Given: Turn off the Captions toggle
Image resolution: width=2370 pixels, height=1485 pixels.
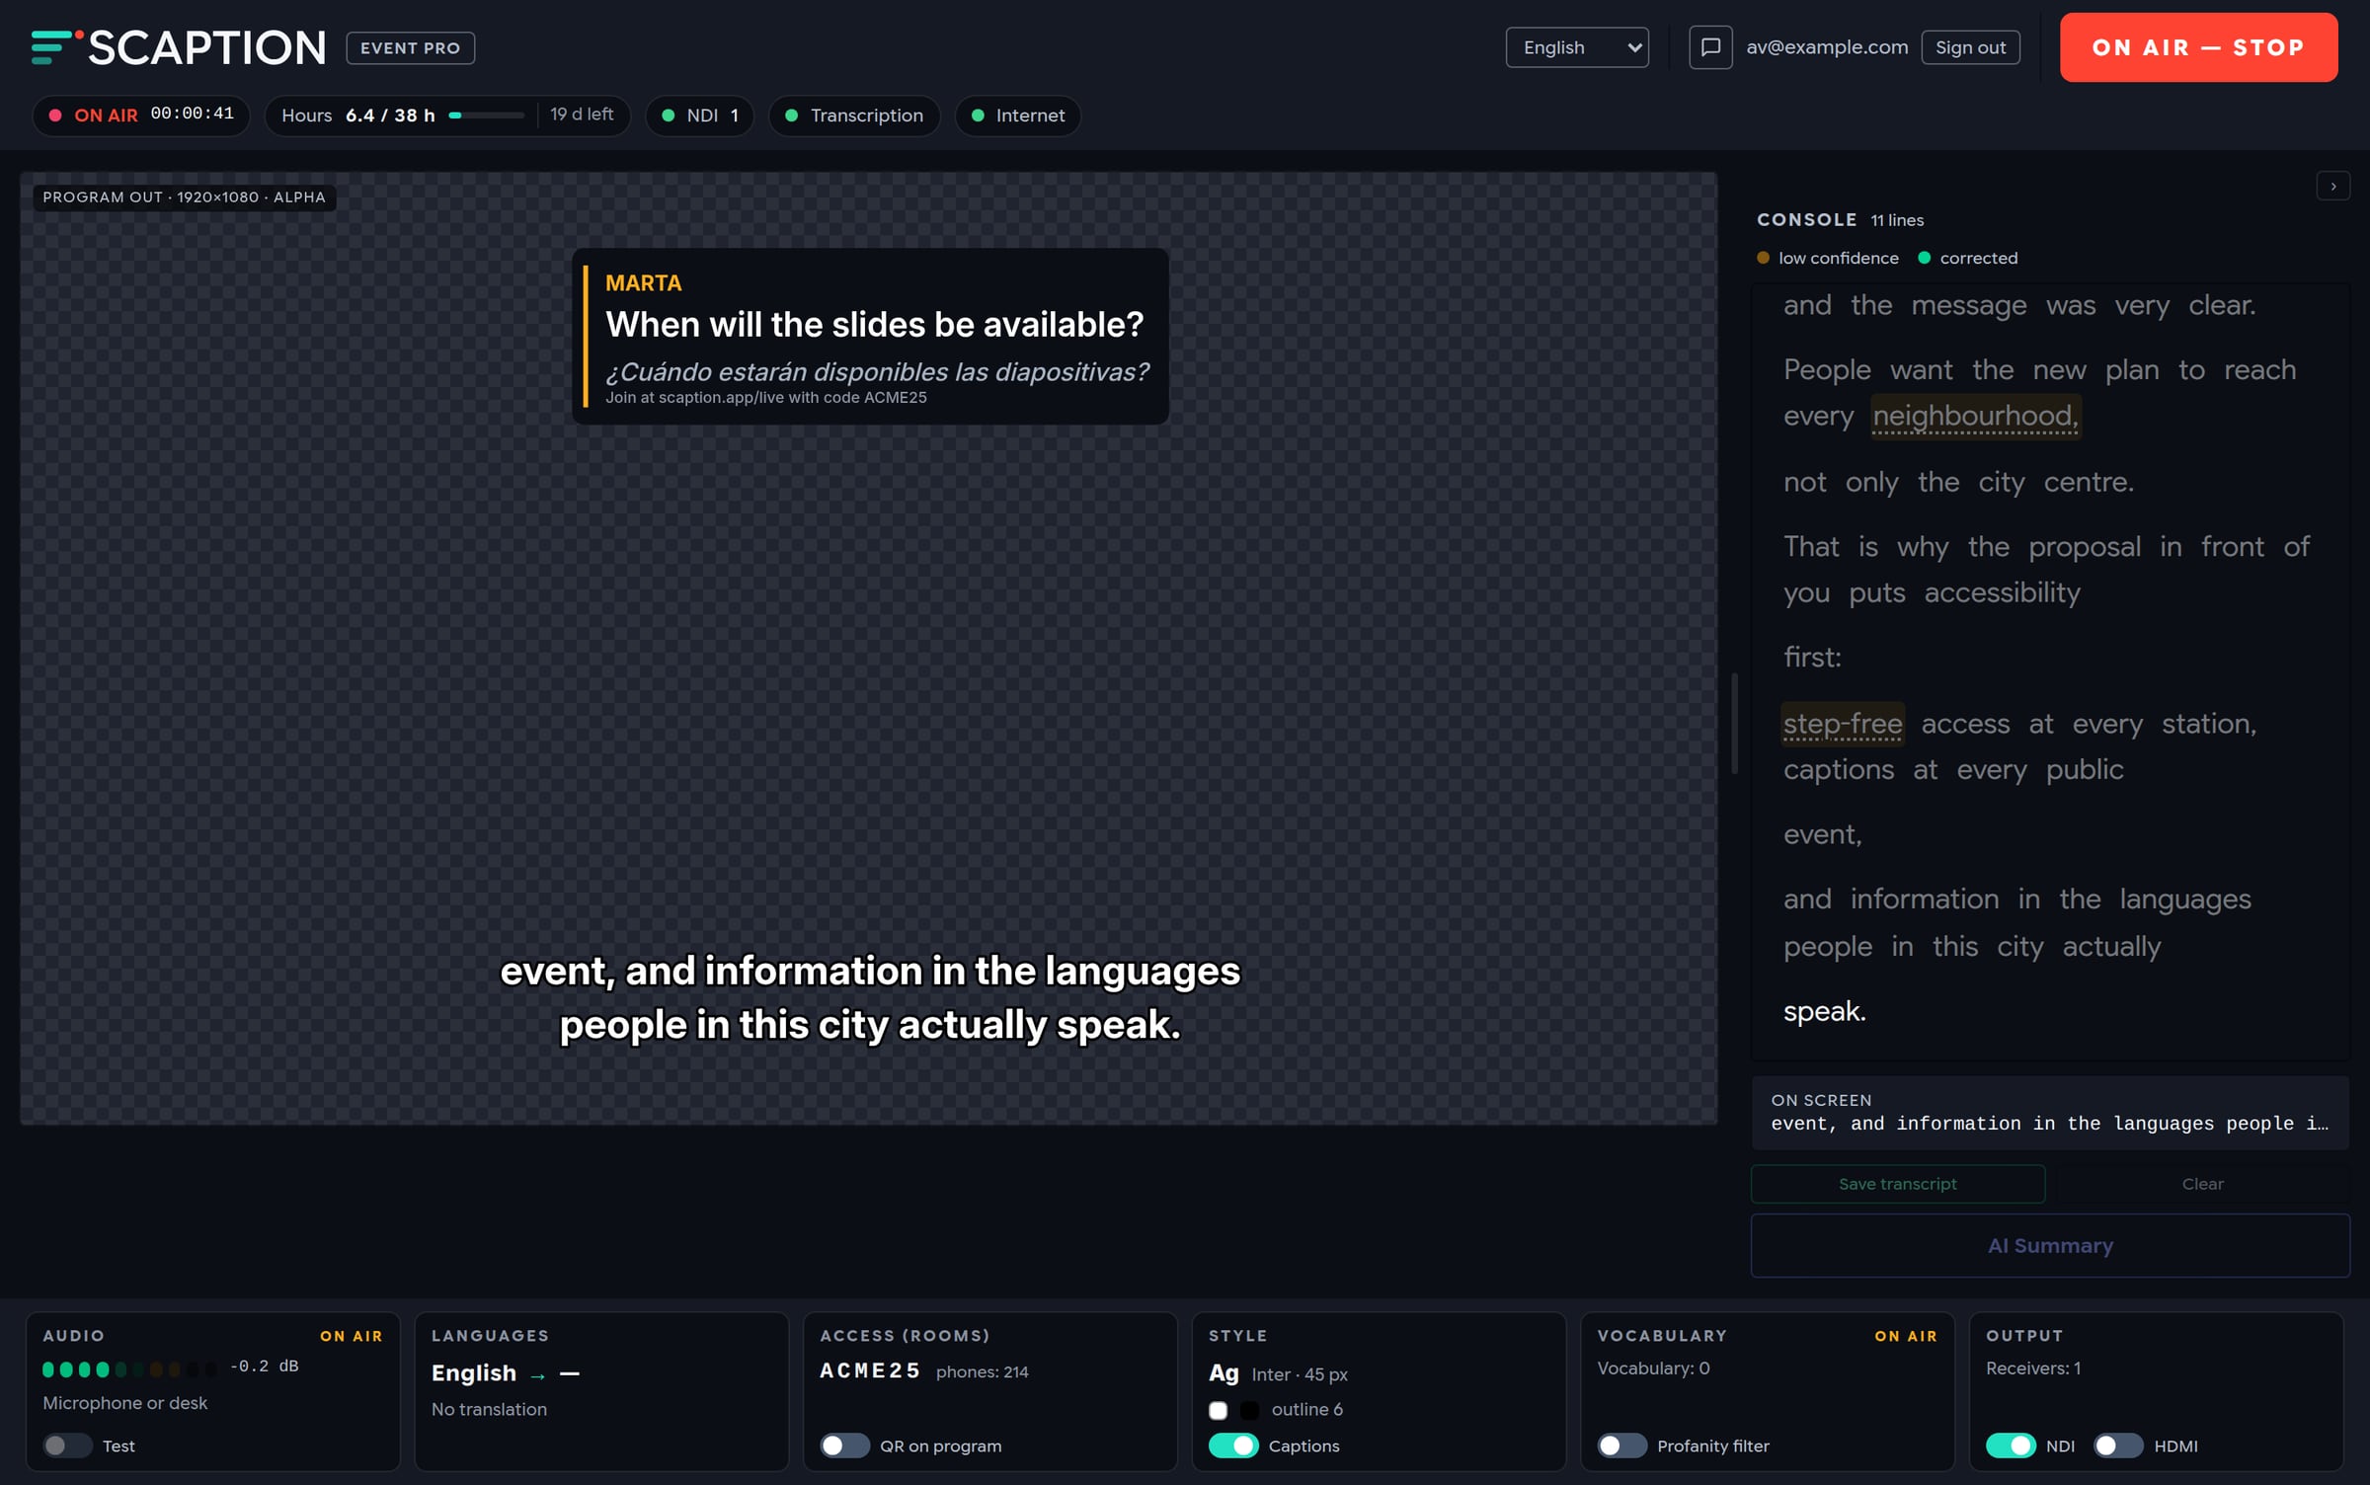Looking at the screenshot, I should (1233, 1446).
